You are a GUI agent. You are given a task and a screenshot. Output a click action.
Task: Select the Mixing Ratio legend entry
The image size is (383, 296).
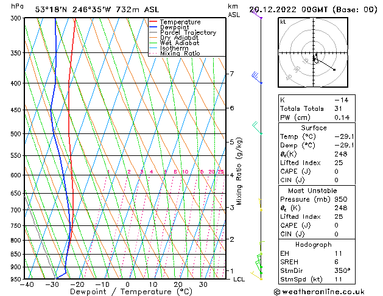pos(175,54)
